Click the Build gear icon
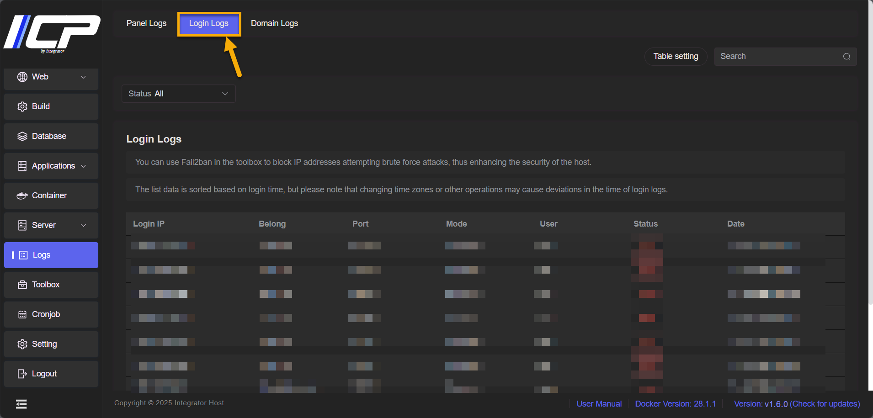 click(x=22, y=106)
